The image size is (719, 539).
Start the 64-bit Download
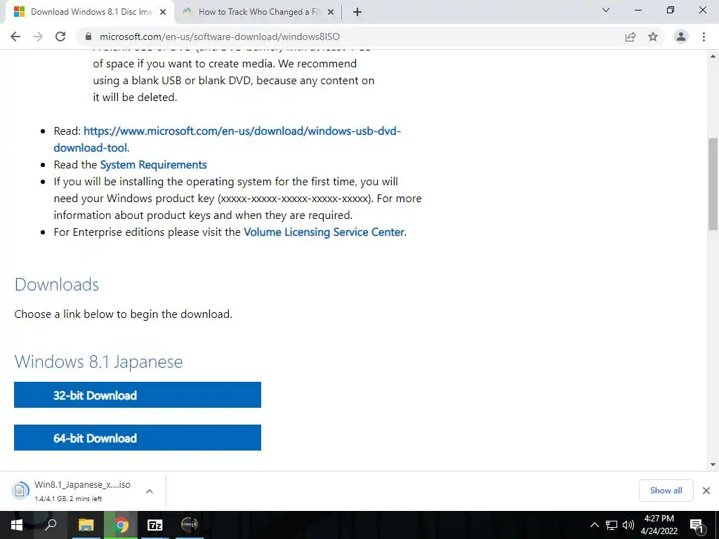point(138,438)
